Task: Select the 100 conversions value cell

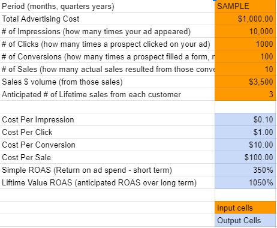Action: [245, 56]
